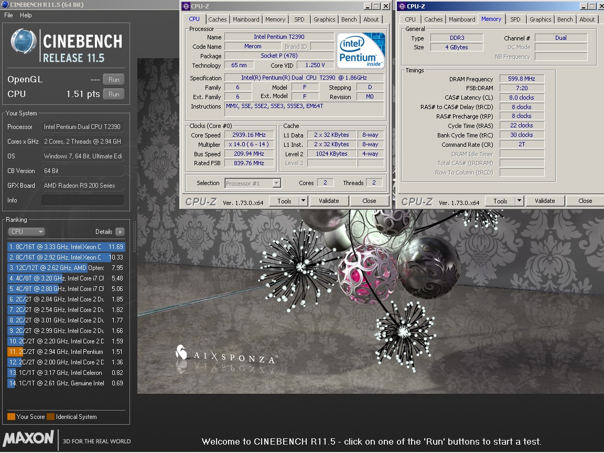Click Close button in left CPU-Z window

point(369,201)
